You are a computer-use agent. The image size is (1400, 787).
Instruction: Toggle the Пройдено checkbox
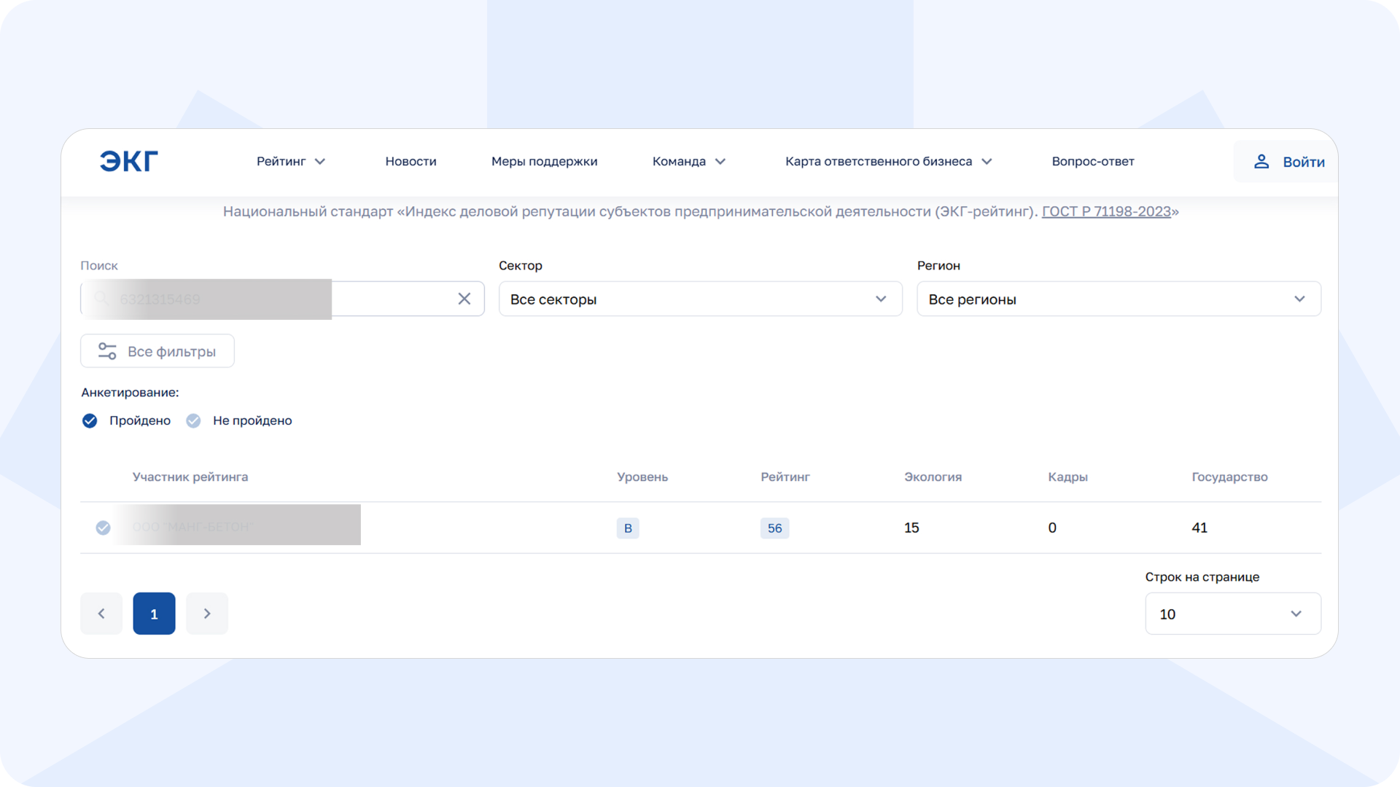tap(90, 420)
